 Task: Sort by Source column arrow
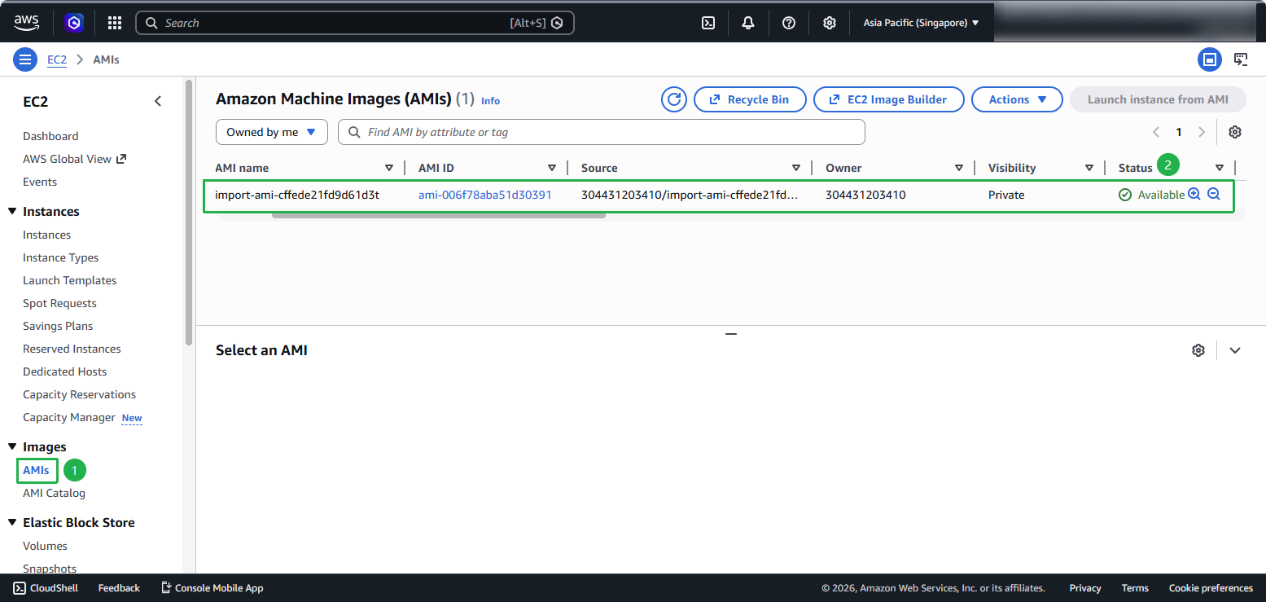point(796,168)
